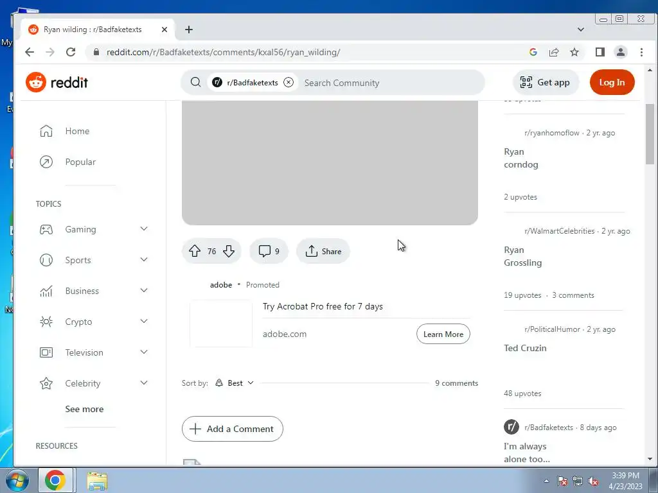Open the Windows Start menu
This screenshot has width=658, height=493.
[x=16, y=480]
